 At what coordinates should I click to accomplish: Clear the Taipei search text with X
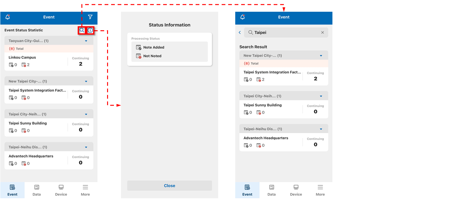click(x=323, y=32)
